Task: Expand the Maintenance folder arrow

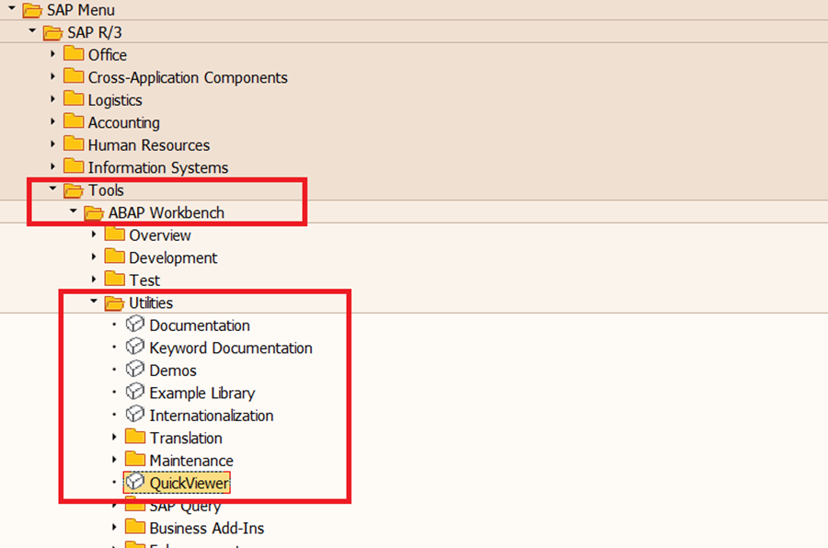Action: [115, 460]
